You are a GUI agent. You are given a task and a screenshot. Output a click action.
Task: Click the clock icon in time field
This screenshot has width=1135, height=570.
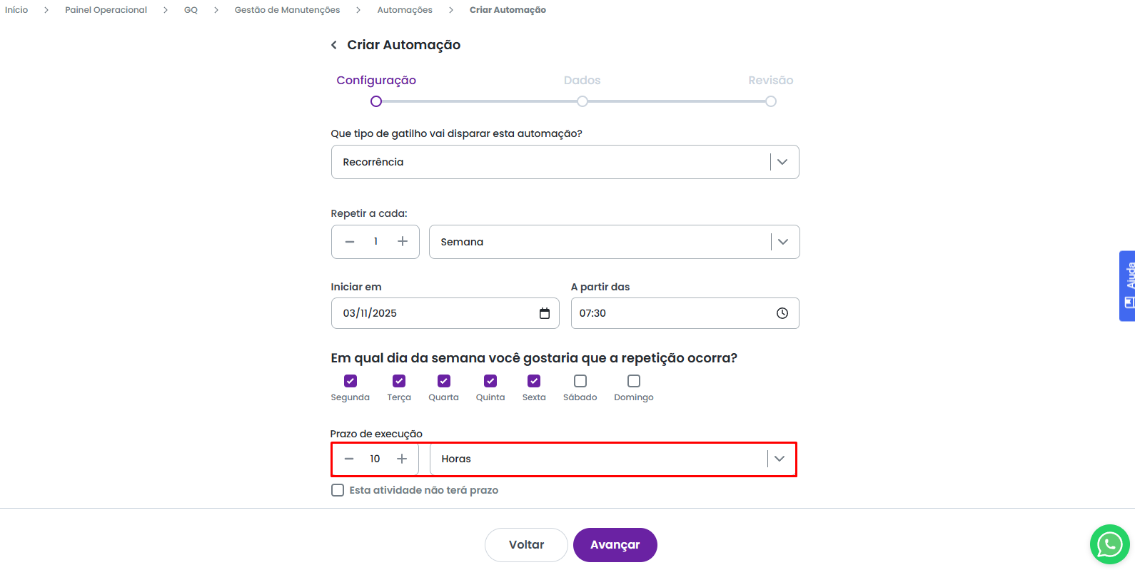click(x=782, y=313)
